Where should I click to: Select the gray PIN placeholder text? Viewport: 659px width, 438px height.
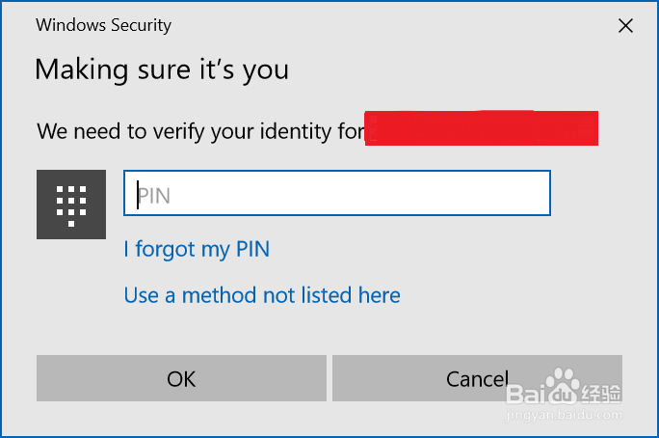pyautogui.click(x=155, y=196)
